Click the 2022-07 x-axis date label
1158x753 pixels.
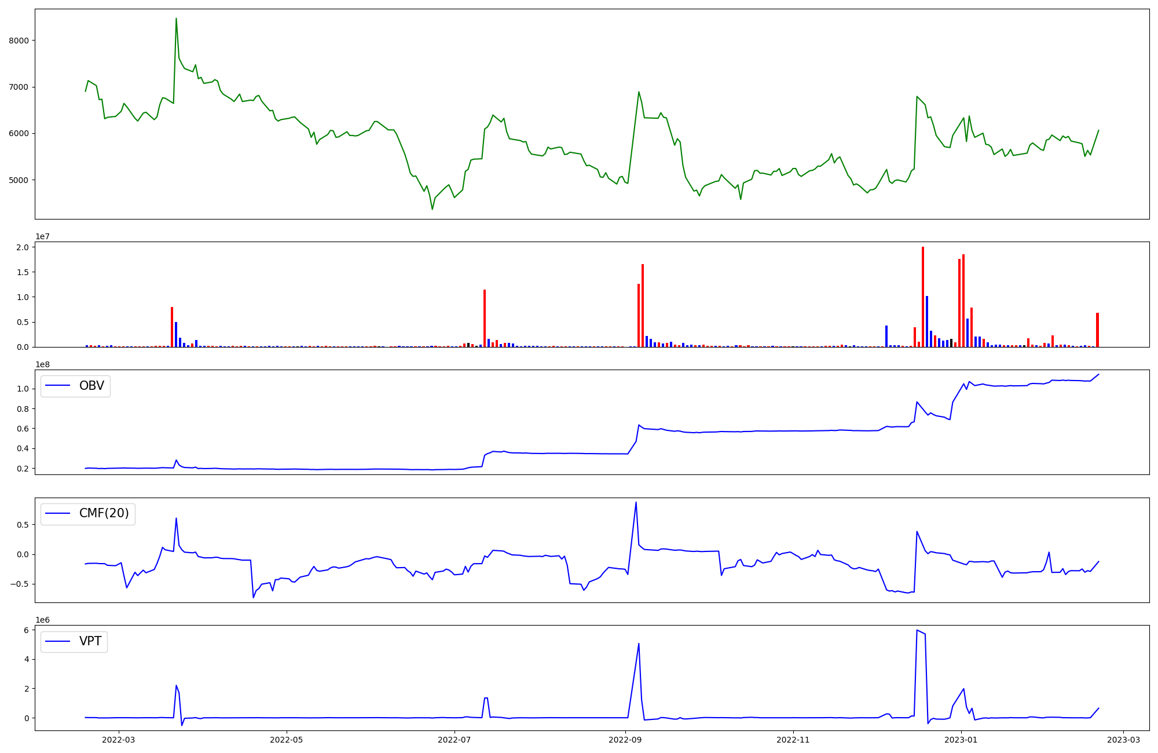point(455,740)
